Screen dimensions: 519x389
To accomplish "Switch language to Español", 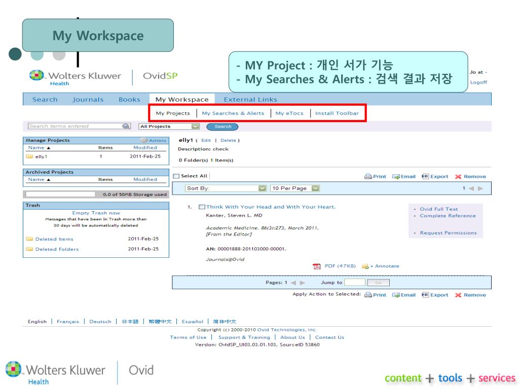I will 192,322.
